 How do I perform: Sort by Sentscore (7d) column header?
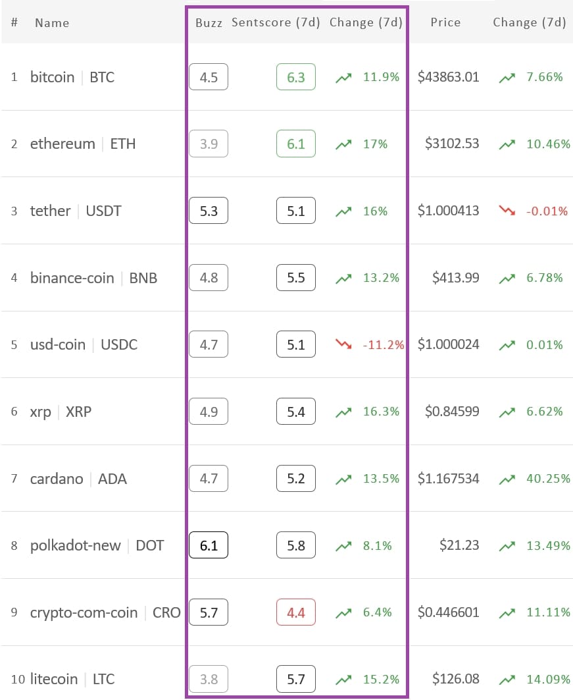pos(276,22)
